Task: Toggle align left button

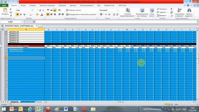Action: (48, 14)
